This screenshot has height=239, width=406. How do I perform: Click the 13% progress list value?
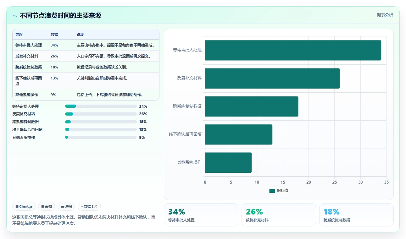click(x=143, y=129)
